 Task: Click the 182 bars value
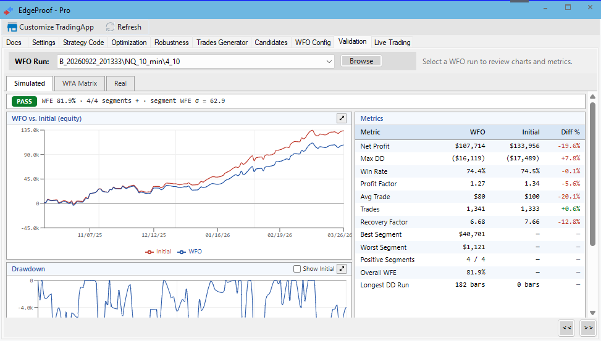click(470, 284)
